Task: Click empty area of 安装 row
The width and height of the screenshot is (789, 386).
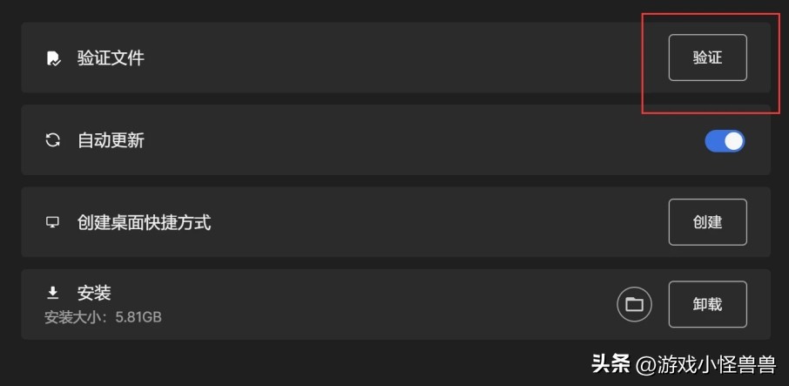Action: (x=392, y=304)
